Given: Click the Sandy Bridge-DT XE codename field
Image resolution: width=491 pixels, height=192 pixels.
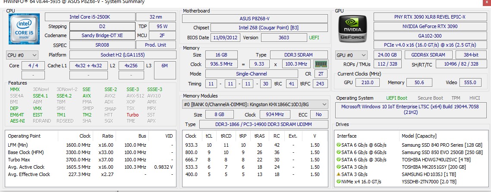Looking at the screenshot, I should pyautogui.click(x=102, y=35).
